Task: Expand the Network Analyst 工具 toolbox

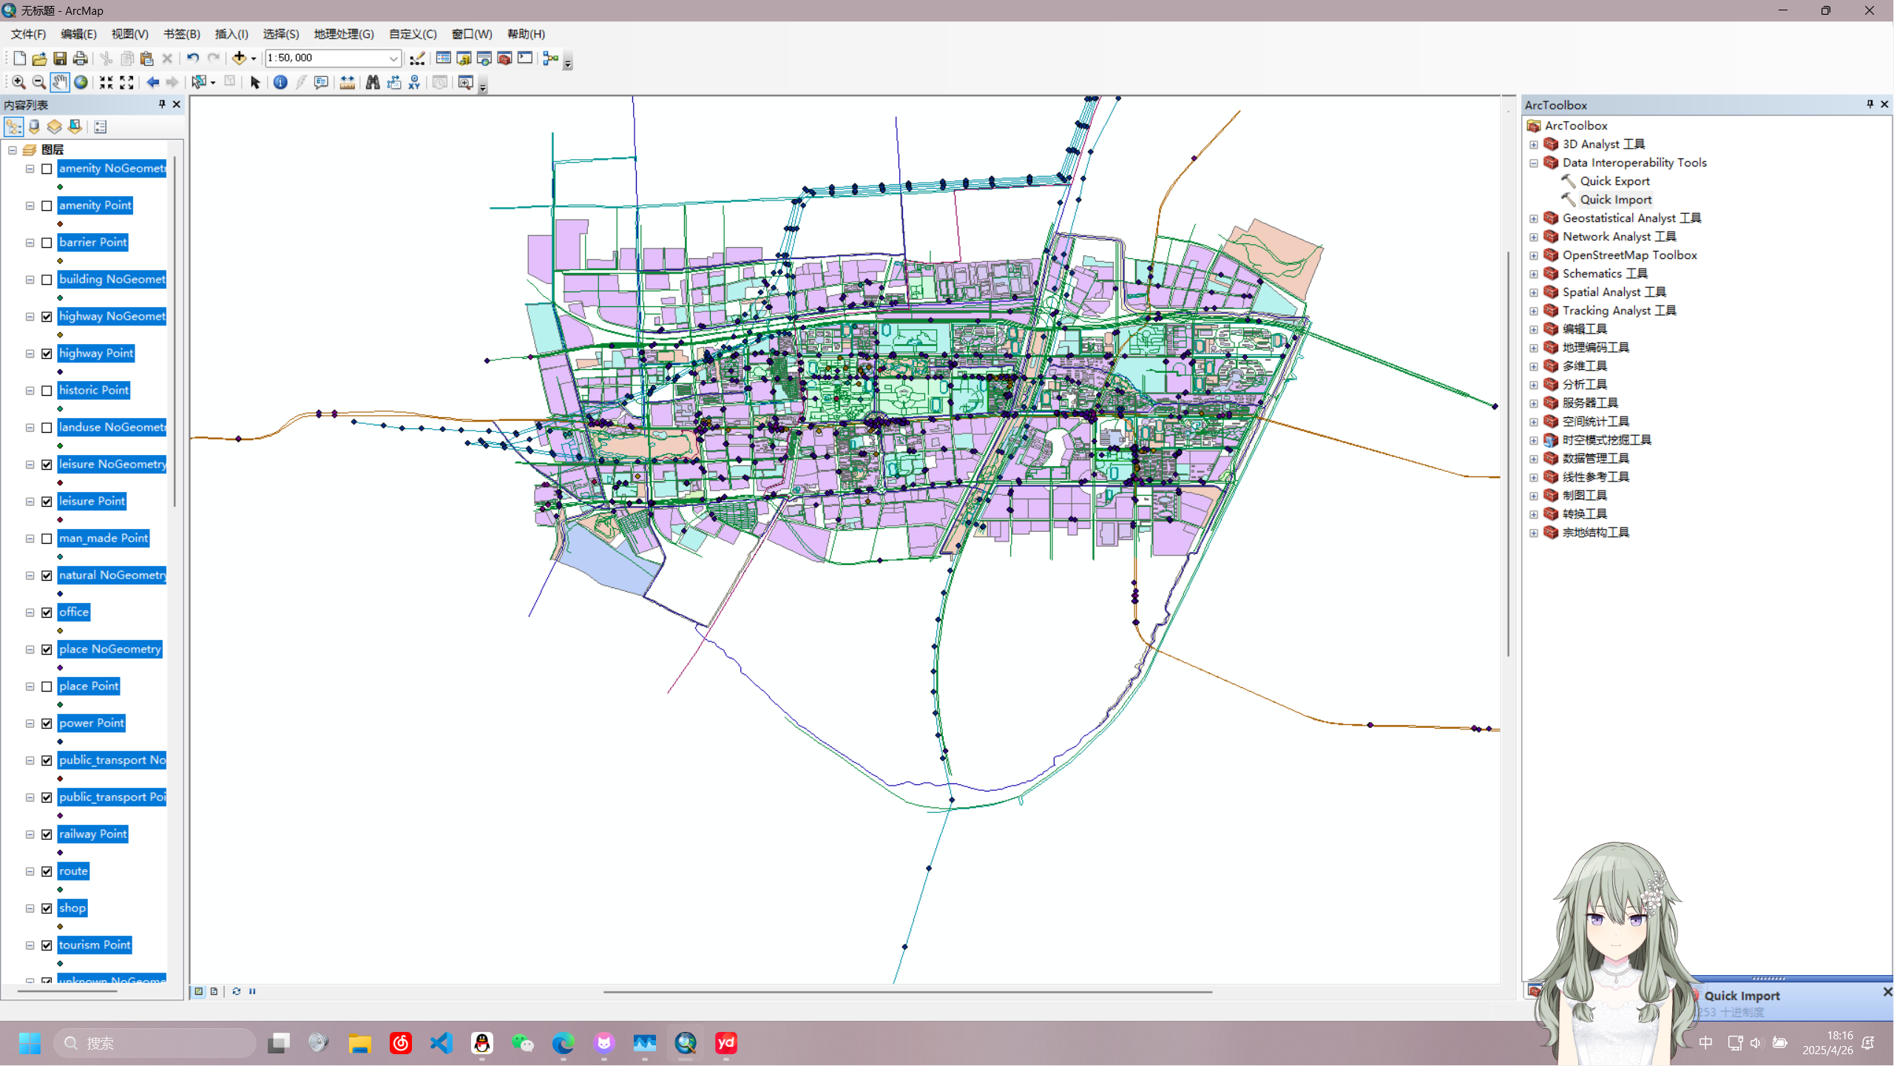Action: tap(1534, 237)
